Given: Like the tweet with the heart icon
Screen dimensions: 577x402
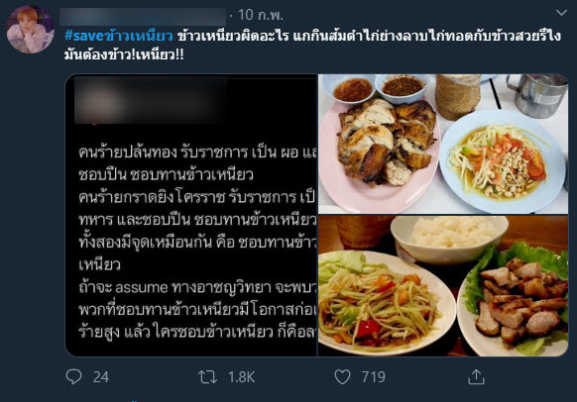Looking at the screenshot, I should pyautogui.click(x=342, y=377).
